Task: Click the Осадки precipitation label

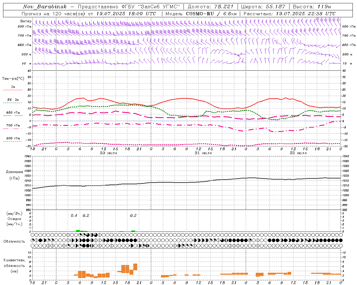Action: [x=14, y=219]
